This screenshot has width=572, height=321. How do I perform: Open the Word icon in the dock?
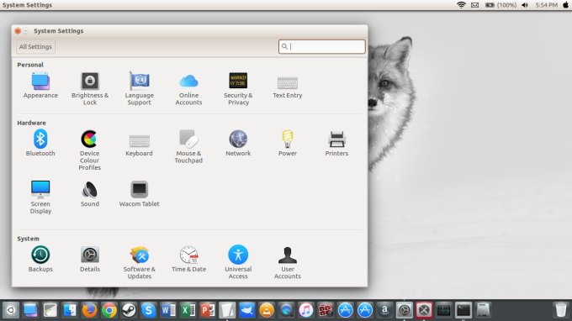(x=168, y=310)
